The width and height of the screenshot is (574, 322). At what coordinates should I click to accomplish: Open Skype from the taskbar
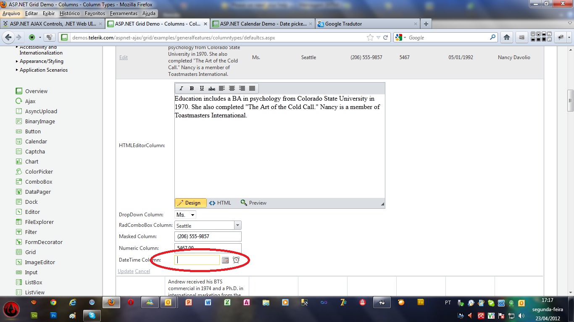(x=92, y=315)
